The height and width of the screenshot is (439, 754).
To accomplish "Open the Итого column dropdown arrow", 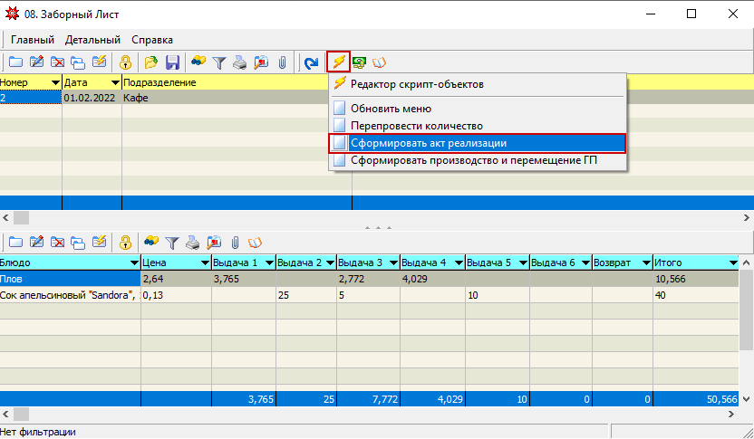I will pos(732,263).
